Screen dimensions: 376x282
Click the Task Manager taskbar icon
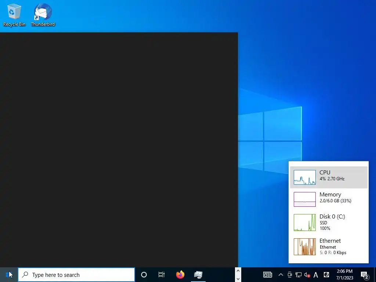tap(198, 275)
